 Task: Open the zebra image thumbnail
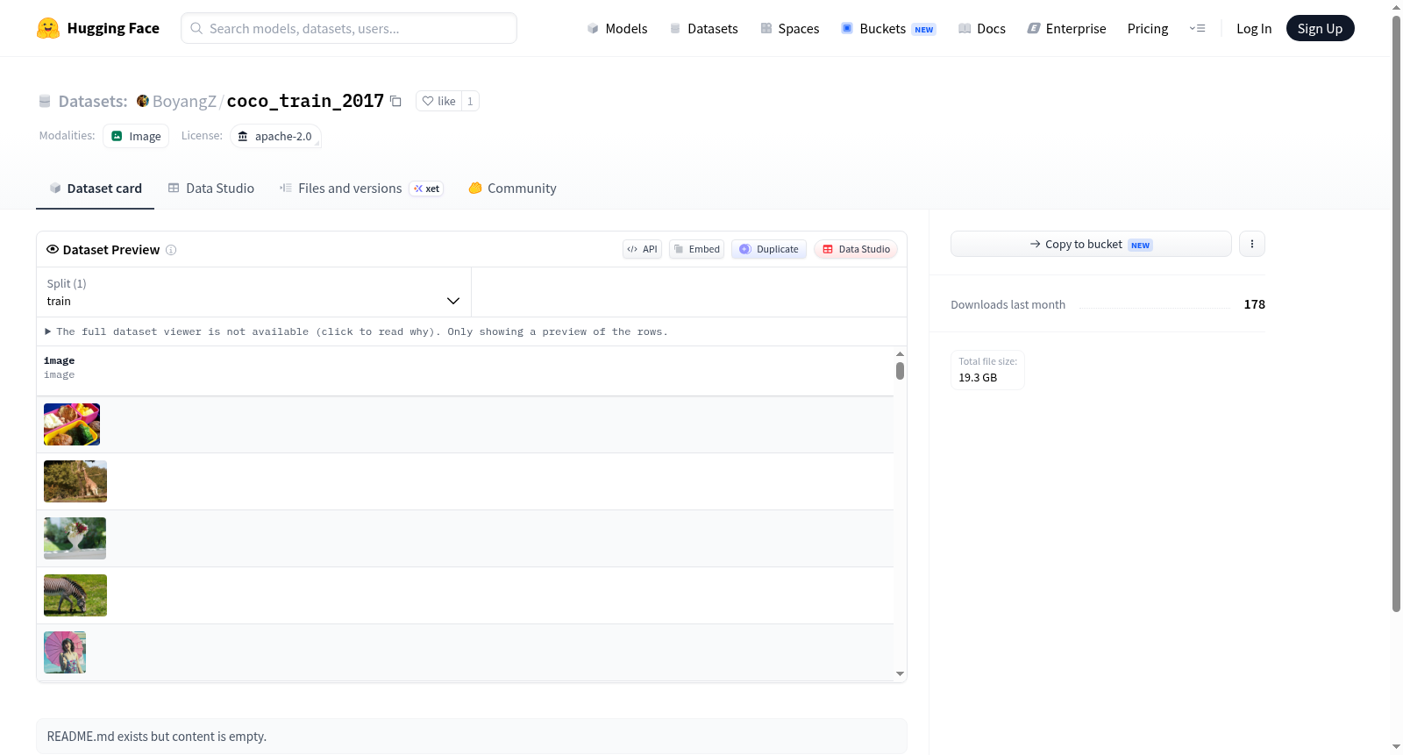click(75, 595)
